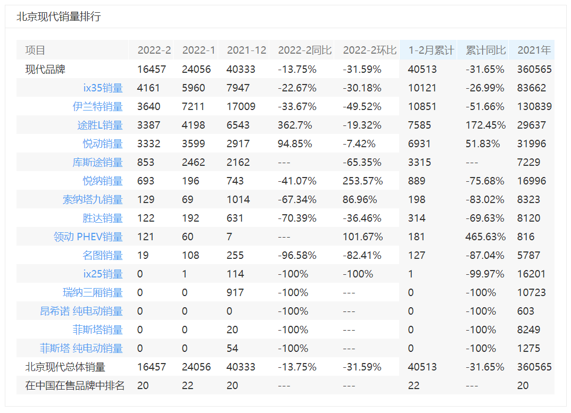The height and width of the screenshot is (413, 571).
Task: Open the 菲斯塔销量 link
Action: point(97,330)
